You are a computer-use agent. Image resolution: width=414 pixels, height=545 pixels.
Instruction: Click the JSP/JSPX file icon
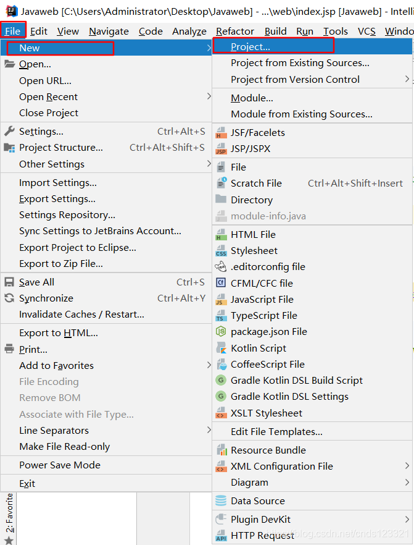pyautogui.click(x=221, y=149)
